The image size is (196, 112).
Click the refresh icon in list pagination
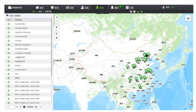pos(21,107)
